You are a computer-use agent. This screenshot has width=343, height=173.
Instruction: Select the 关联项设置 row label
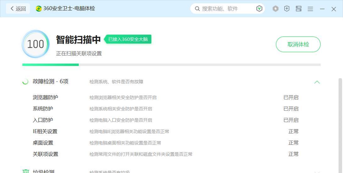click(46, 154)
